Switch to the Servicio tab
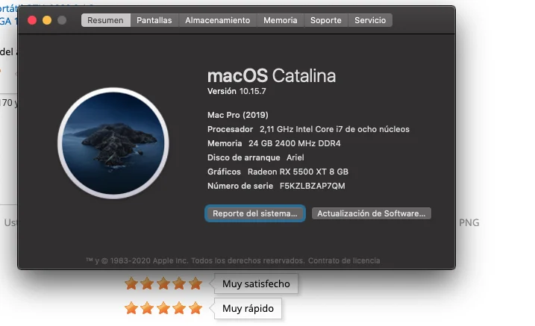The height and width of the screenshot is (326, 535). click(x=370, y=20)
